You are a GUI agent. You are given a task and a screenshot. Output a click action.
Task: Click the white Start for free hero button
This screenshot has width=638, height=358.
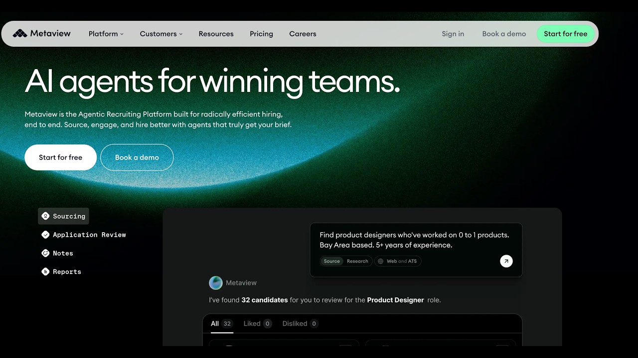tap(60, 157)
